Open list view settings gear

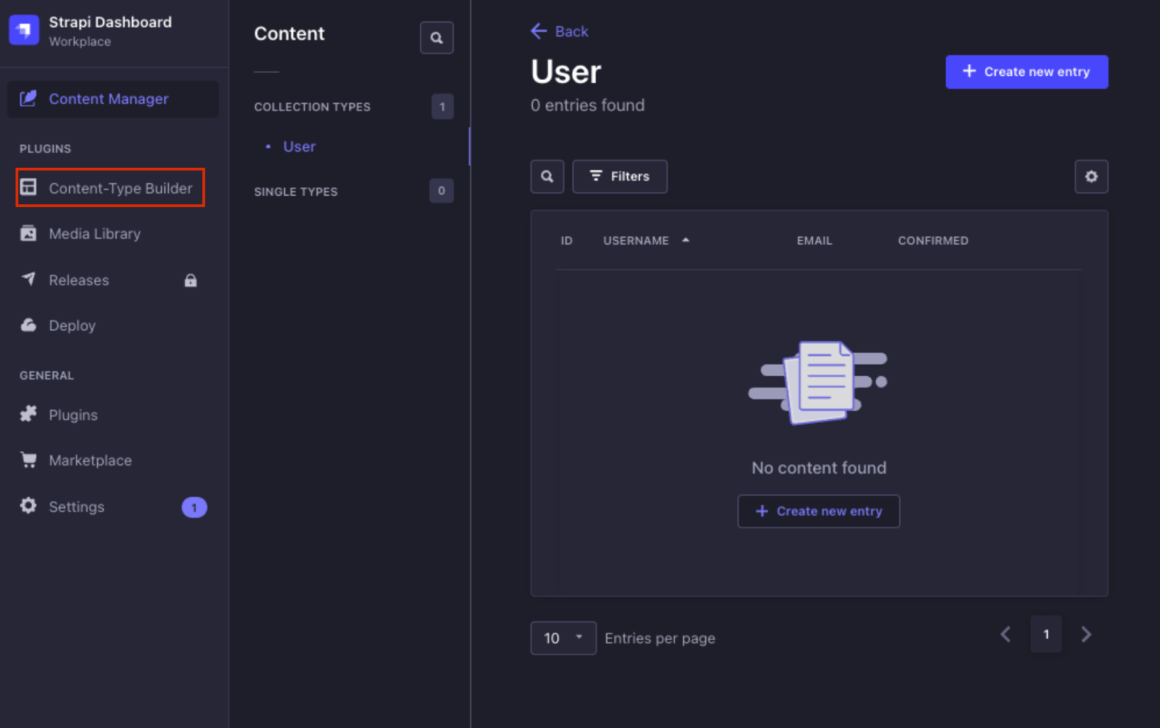coord(1092,177)
